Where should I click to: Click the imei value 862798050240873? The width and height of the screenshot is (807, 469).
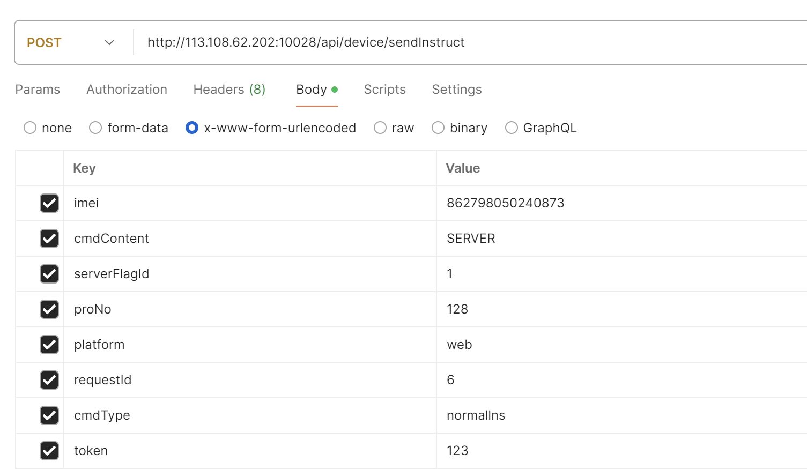(x=505, y=203)
